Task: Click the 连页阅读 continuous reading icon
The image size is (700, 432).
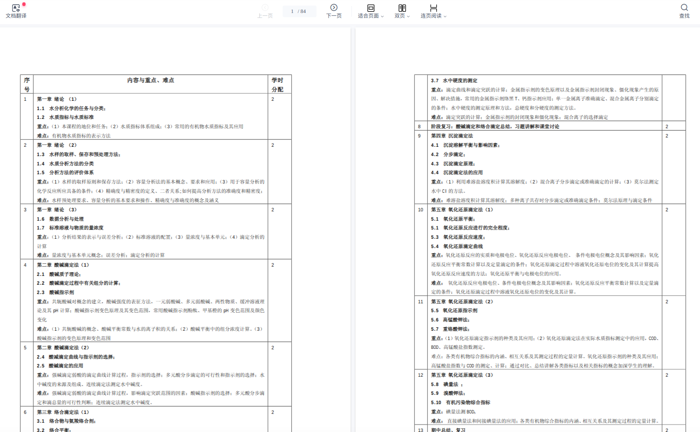Action: pos(433,8)
